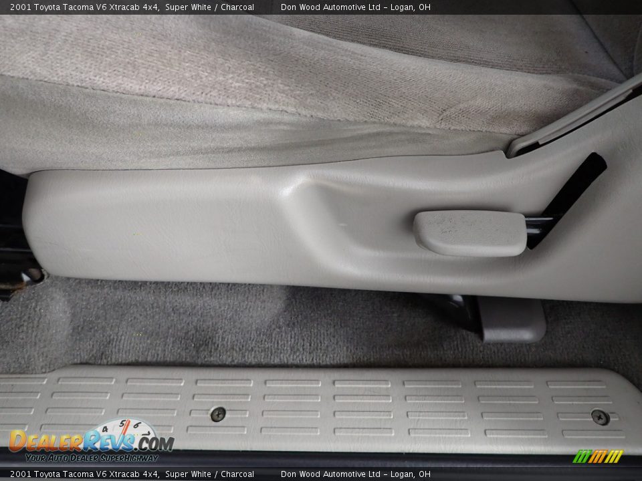The width and height of the screenshot is (642, 481).
Task: Click the right screw on the door sill plate
Action: point(600,418)
